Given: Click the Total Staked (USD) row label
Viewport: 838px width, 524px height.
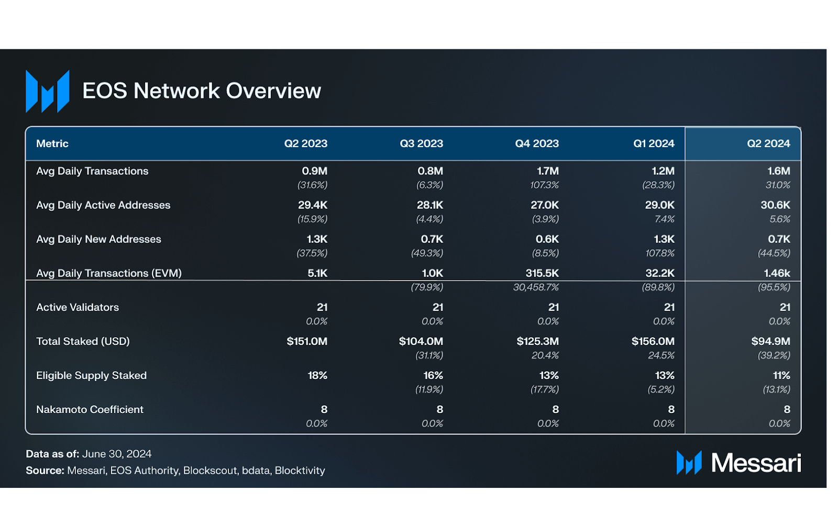Looking at the screenshot, I should (83, 341).
